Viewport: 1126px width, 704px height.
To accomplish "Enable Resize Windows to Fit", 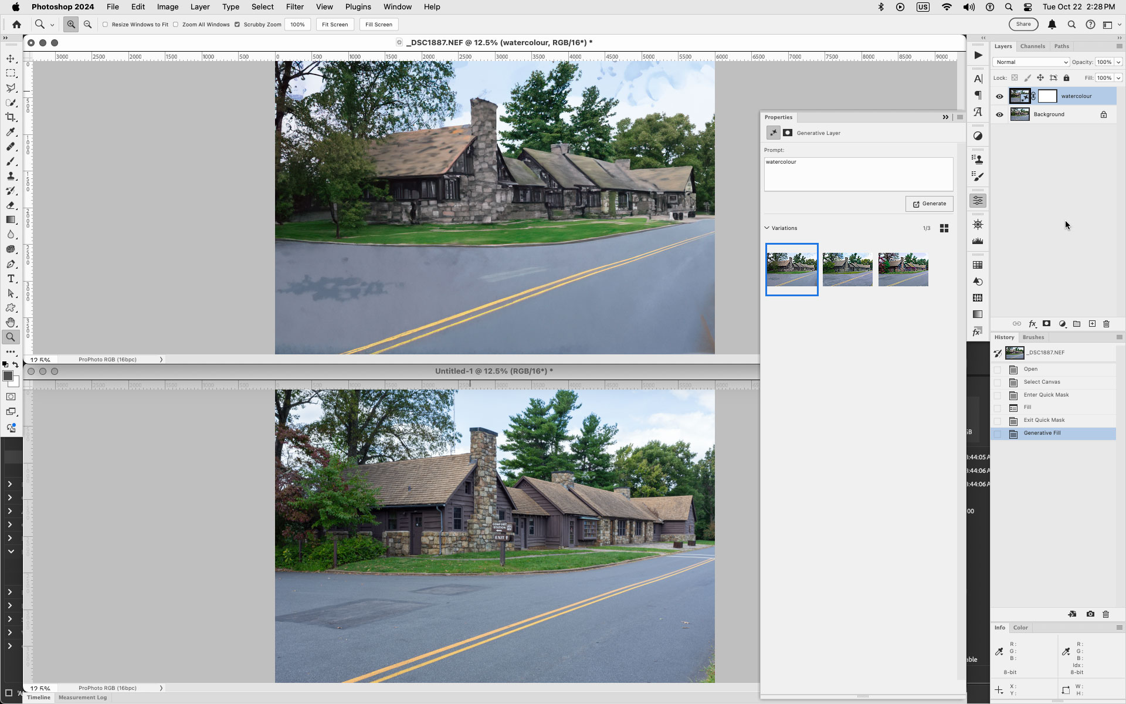I will 105,25.
